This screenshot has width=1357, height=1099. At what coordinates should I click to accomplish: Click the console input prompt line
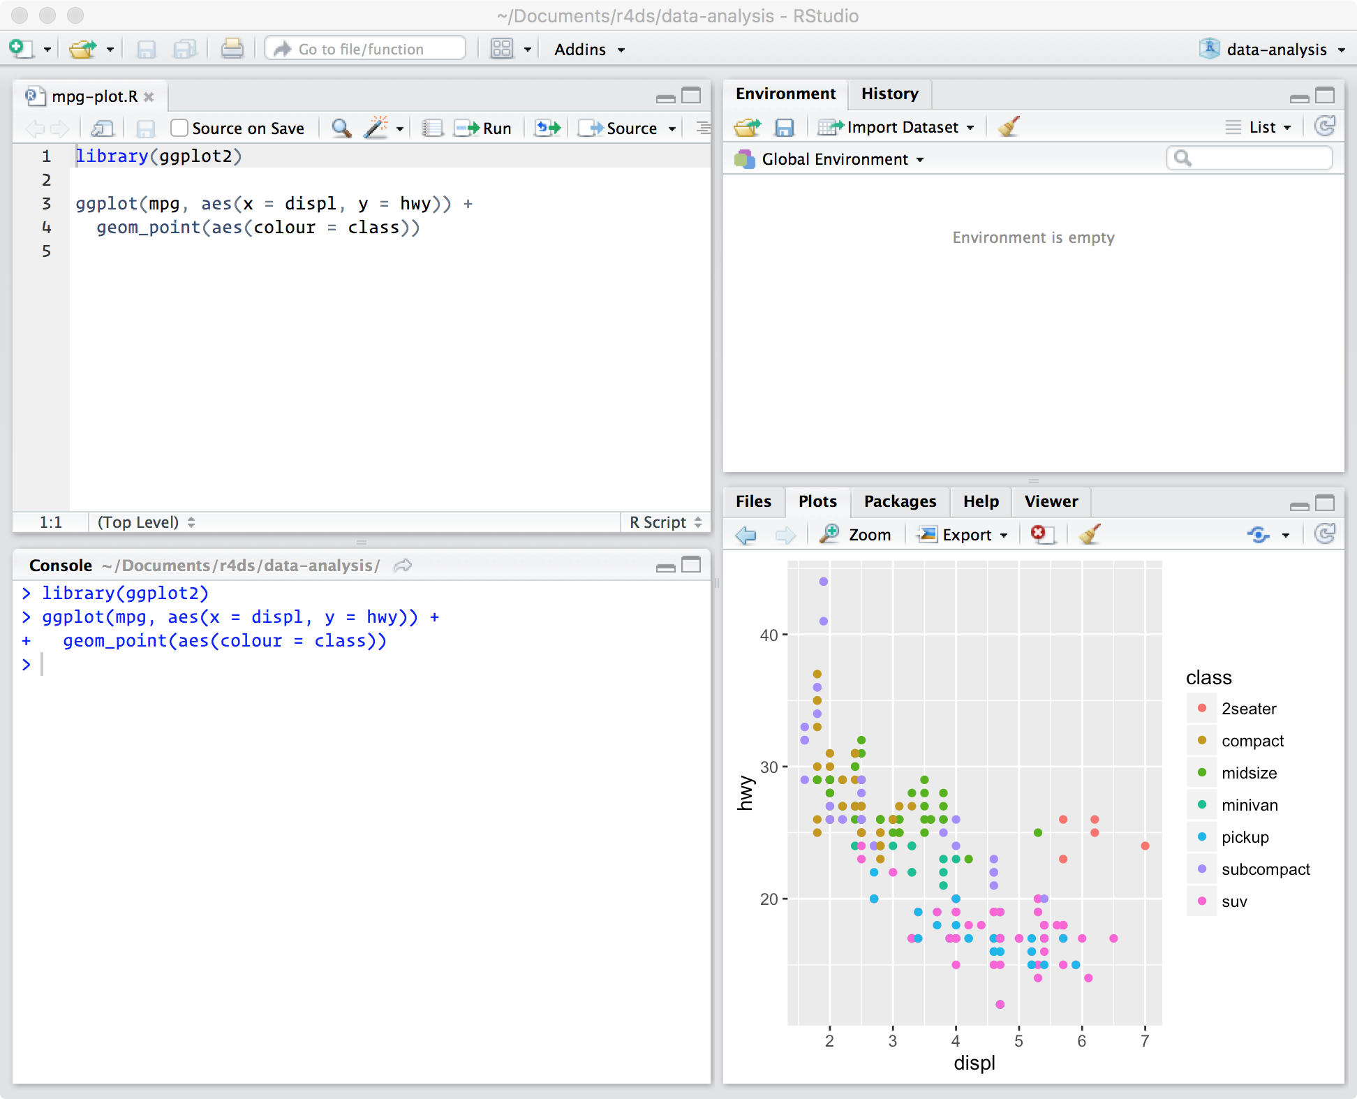(362, 665)
